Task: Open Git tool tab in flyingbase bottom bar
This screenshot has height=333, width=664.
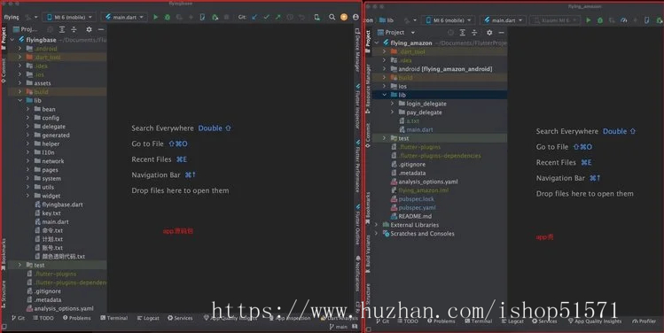Action: 19,318
